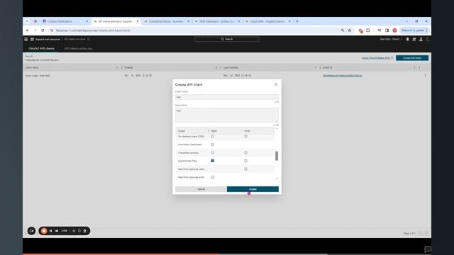Check Write for Prevention policies
This screenshot has height=255, width=454.
coord(245,153)
